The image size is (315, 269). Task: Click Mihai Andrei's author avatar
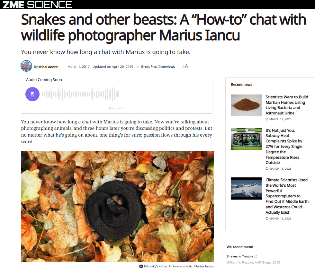click(x=26, y=66)
